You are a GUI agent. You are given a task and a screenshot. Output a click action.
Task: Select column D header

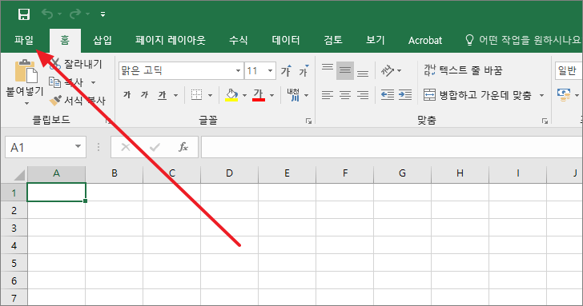click(229, 173)
